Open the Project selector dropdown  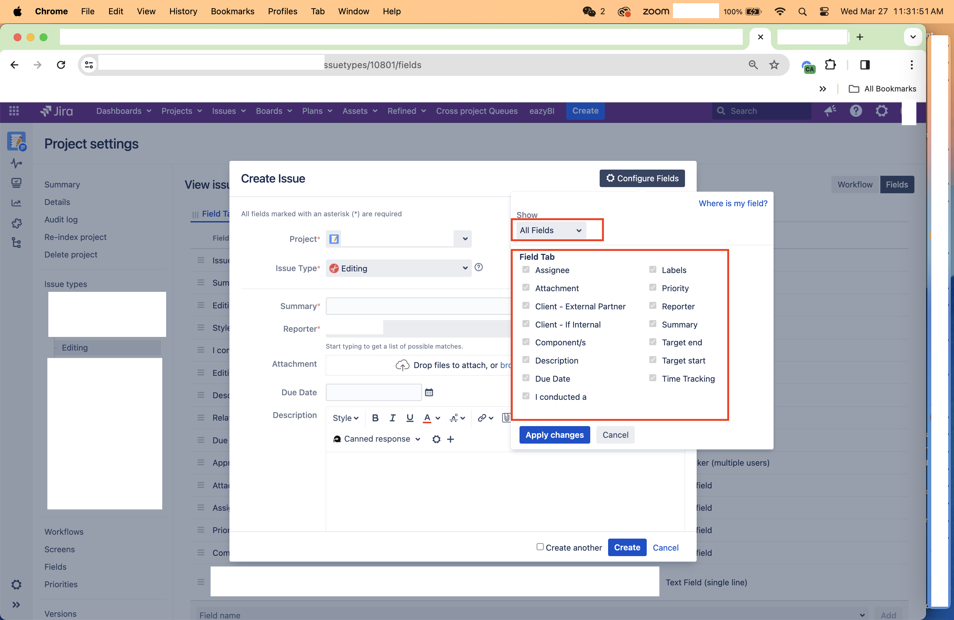pyautogui.click(x=398, y=239)
